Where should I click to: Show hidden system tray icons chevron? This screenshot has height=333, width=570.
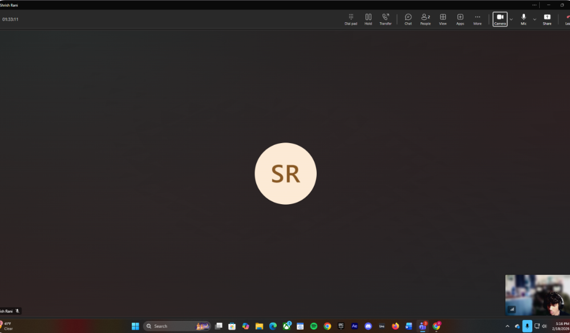507,326
